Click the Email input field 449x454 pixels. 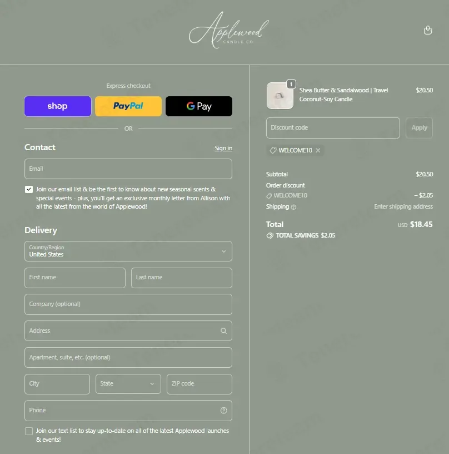128,169
